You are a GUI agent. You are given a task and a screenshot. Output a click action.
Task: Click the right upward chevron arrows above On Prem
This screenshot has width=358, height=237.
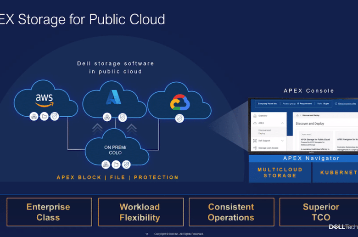click(x=132, y=129)
